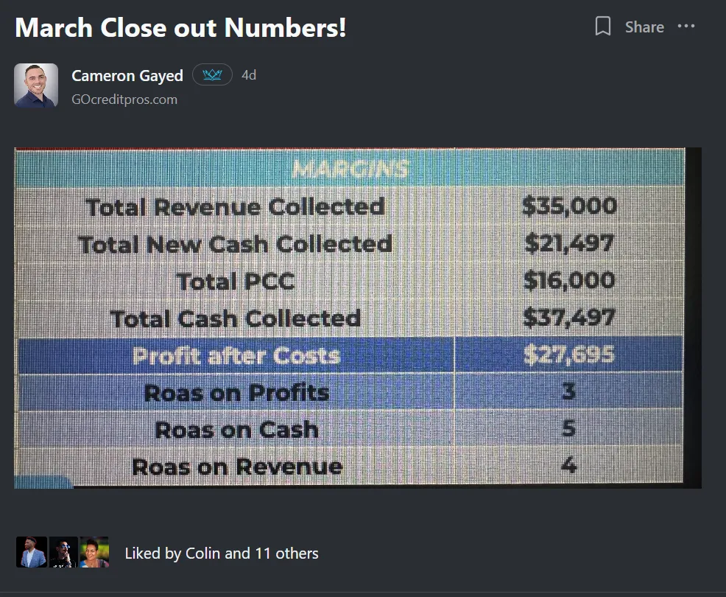Click the third liker avatar on the right

pyautogui.click(x=94, y=552)
